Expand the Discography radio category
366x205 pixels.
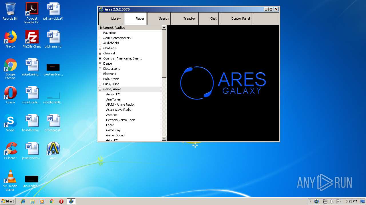[x=100, y=69]
